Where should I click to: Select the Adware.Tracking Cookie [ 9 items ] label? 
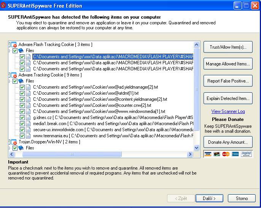click(x=50, y=75)
